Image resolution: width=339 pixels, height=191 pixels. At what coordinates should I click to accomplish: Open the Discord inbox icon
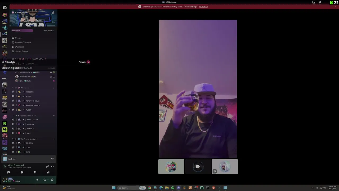[x=314, y=2]
